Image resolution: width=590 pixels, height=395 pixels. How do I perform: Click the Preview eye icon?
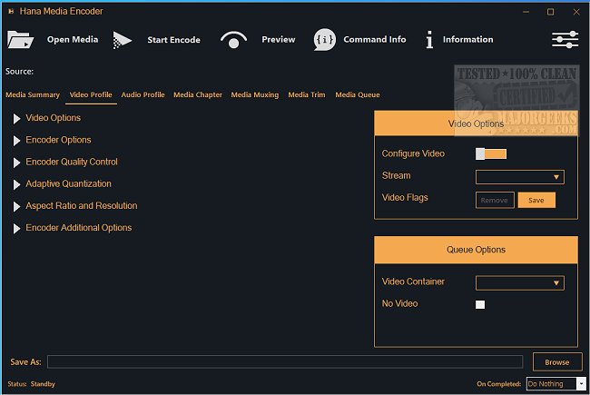tap(233, 40)
